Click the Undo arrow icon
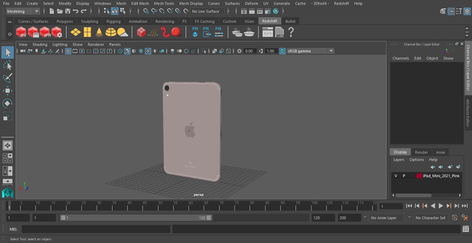The image size is (472, 243). [x=76, y=11]
